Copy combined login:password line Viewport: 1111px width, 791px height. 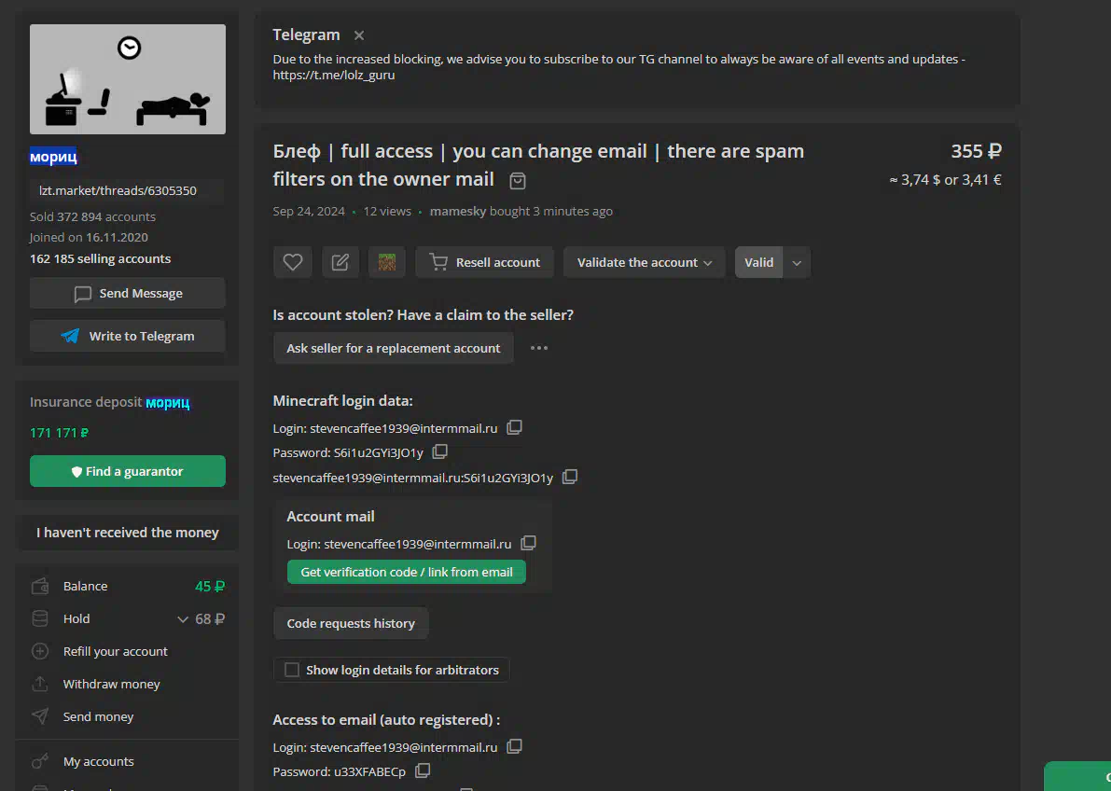570,477
